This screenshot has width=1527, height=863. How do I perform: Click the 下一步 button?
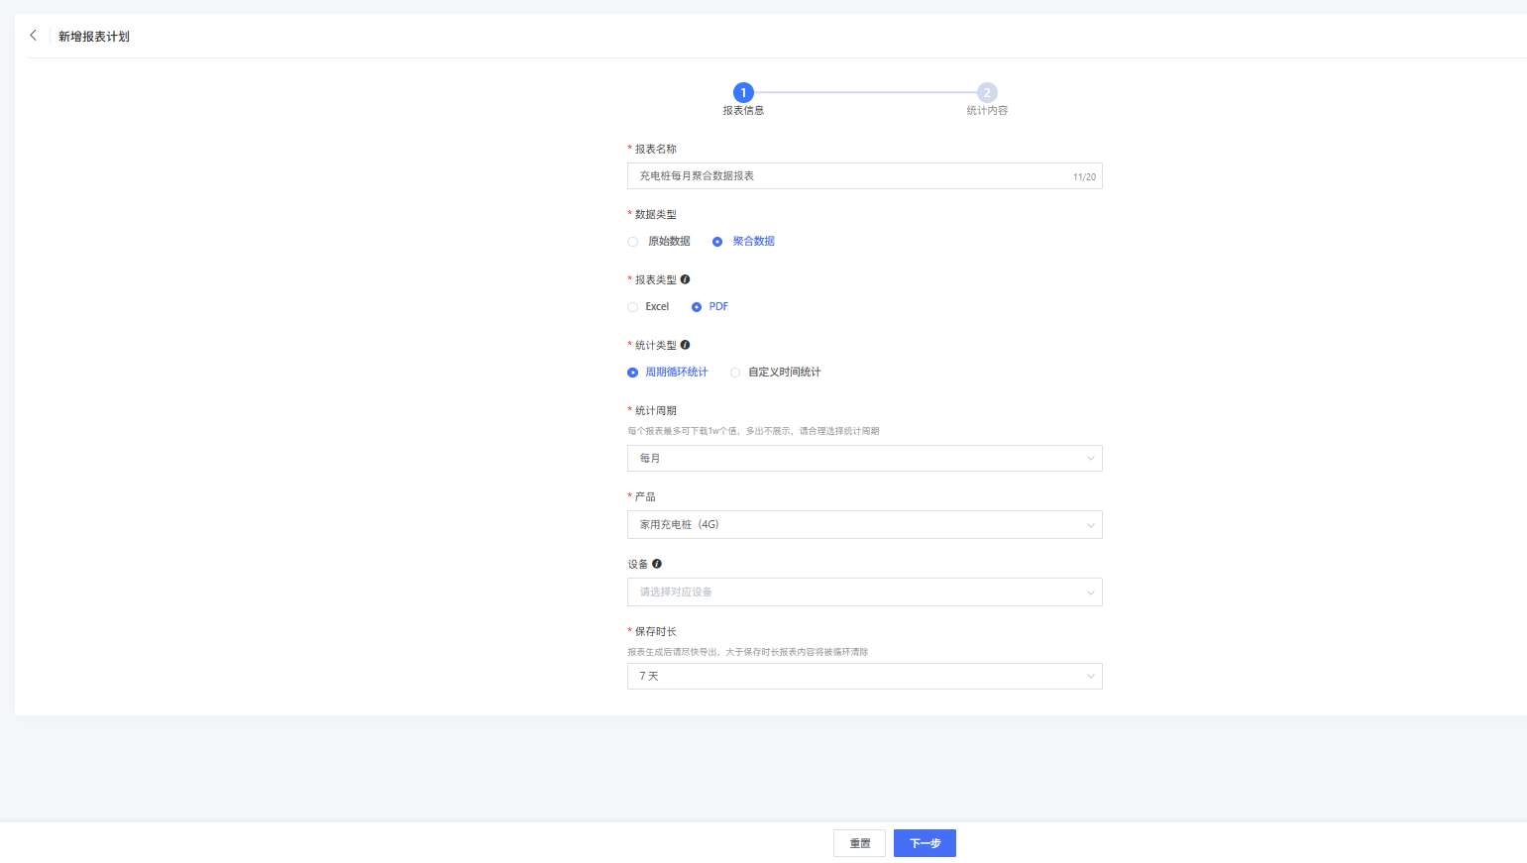pos(925,843)
